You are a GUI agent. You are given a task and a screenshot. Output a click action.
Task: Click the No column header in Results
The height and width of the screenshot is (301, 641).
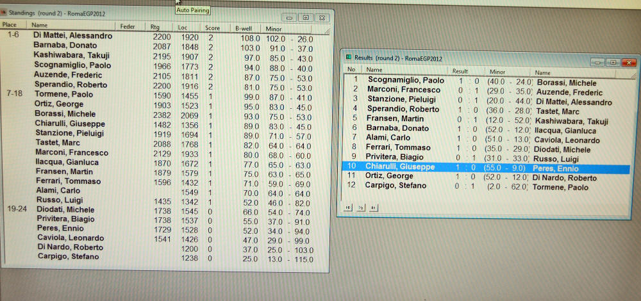tap(351, 69)
